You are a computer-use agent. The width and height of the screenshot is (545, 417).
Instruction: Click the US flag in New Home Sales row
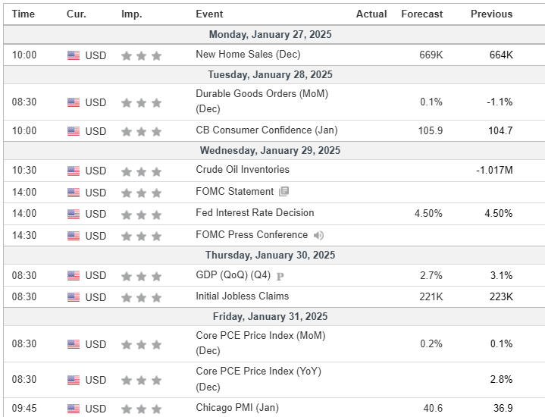tap(74, 55)
